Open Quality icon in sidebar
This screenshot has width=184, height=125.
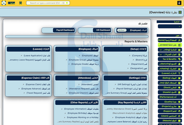point(179,102)
